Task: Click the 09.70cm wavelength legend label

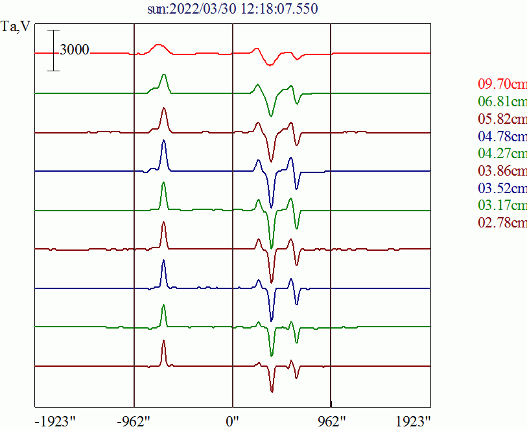Action: [x=502, y=84]
